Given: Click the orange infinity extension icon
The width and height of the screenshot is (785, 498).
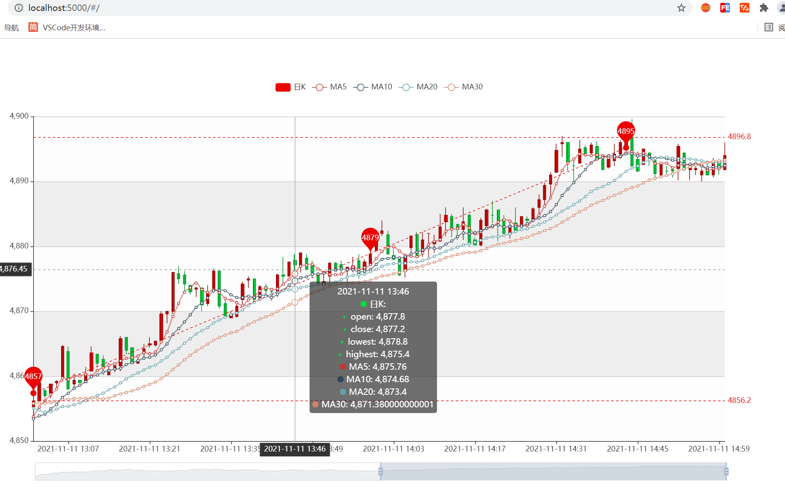Looking at the screenshot, I should [705, 8].
